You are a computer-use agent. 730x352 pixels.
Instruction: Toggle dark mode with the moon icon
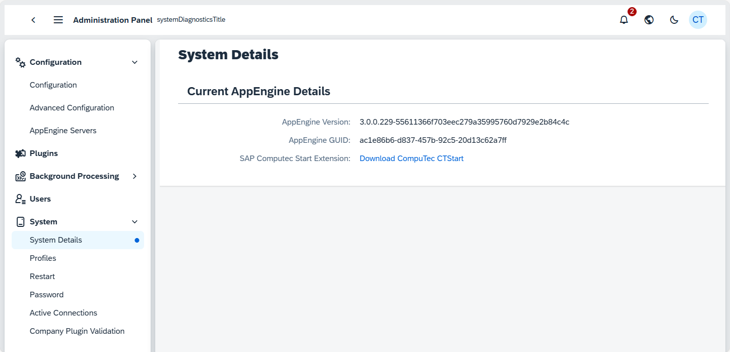coord(674,20)
